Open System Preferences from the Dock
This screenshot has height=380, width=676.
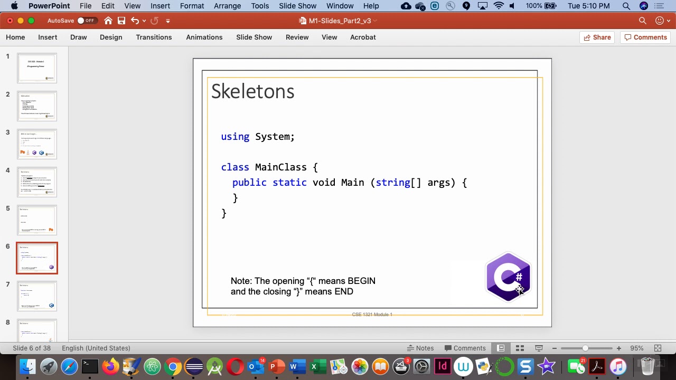(x=421, y=366)
